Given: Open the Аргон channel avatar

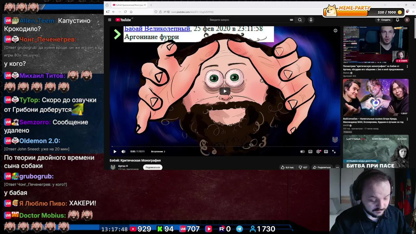Looking at the screenshot, I should (x=113, y=167).
